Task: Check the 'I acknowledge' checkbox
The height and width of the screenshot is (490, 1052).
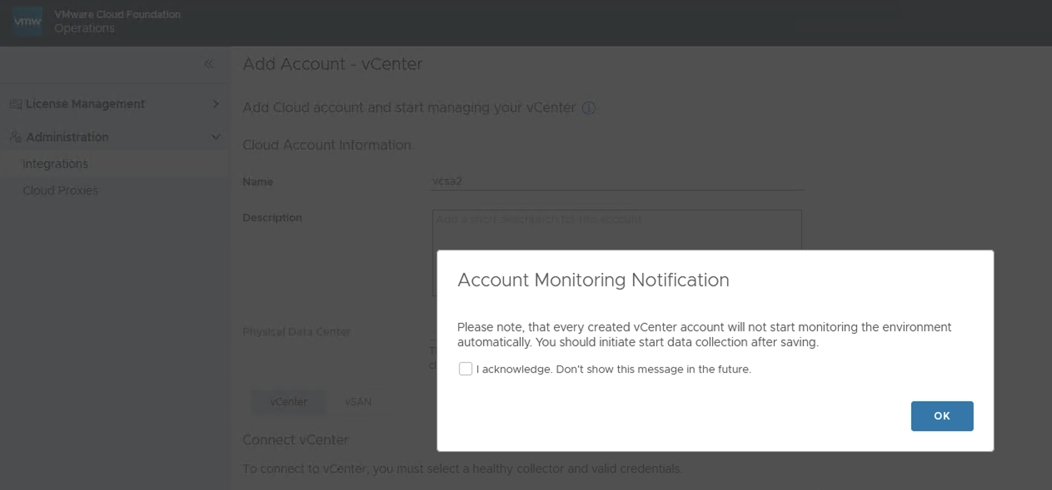Action: point(465,369)
